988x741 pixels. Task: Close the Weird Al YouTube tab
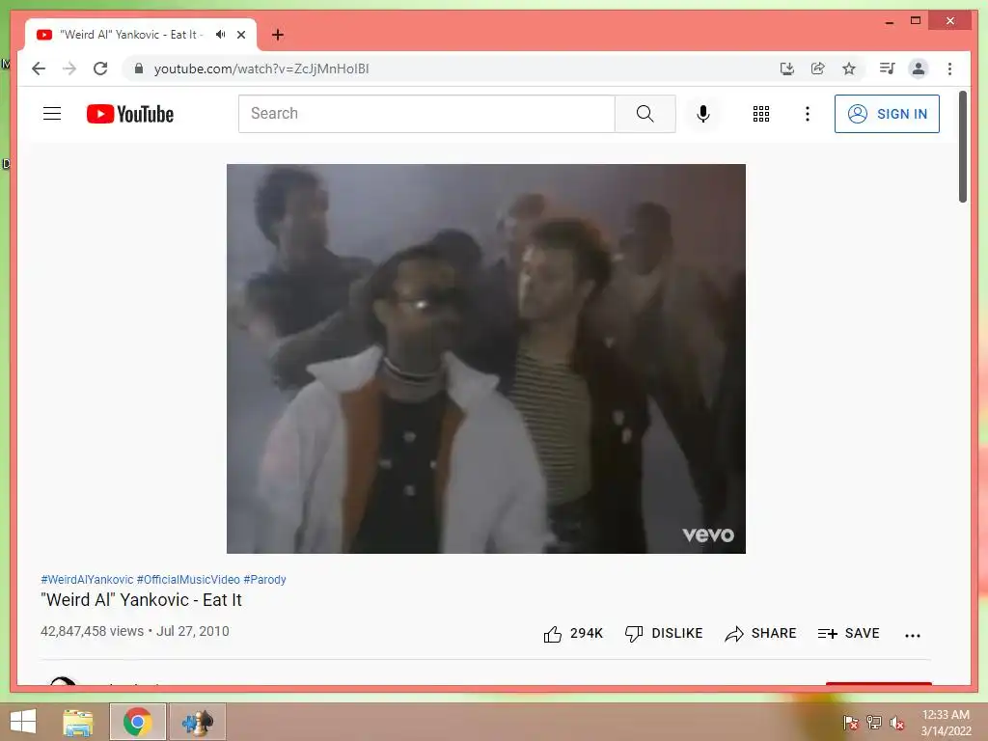(240, 35)
